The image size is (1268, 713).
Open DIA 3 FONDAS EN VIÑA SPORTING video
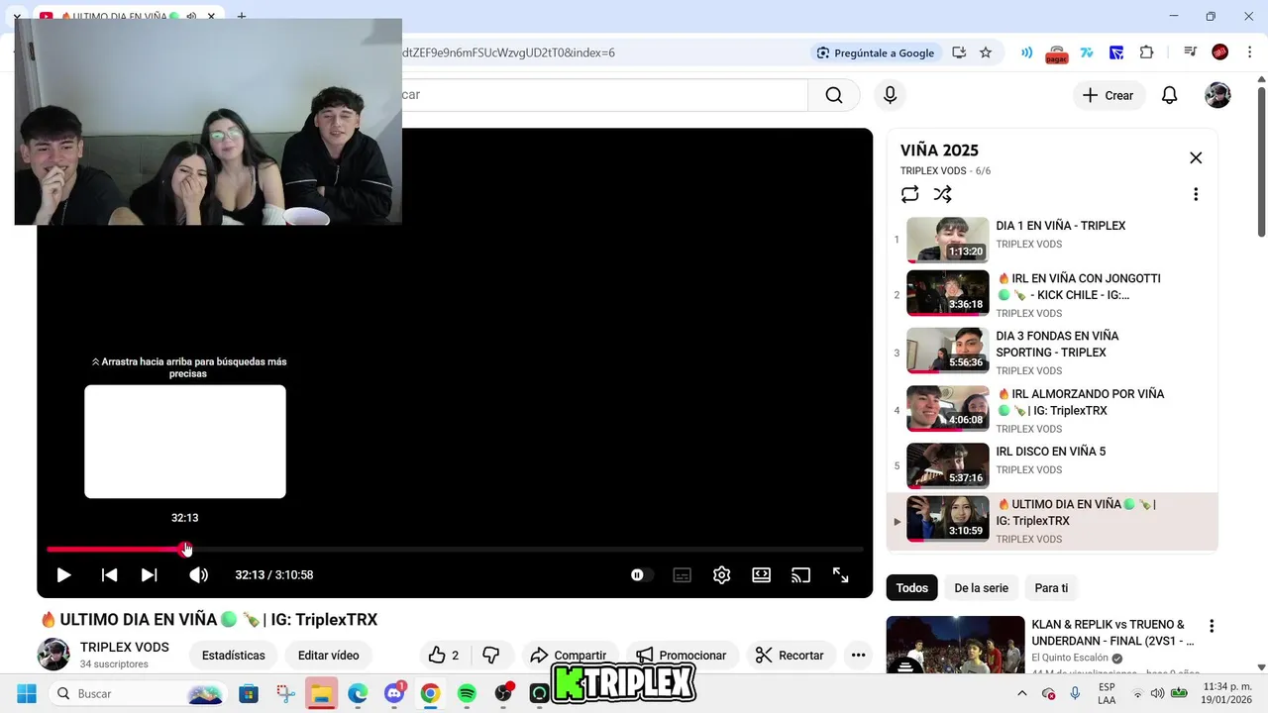(1052, 353)
